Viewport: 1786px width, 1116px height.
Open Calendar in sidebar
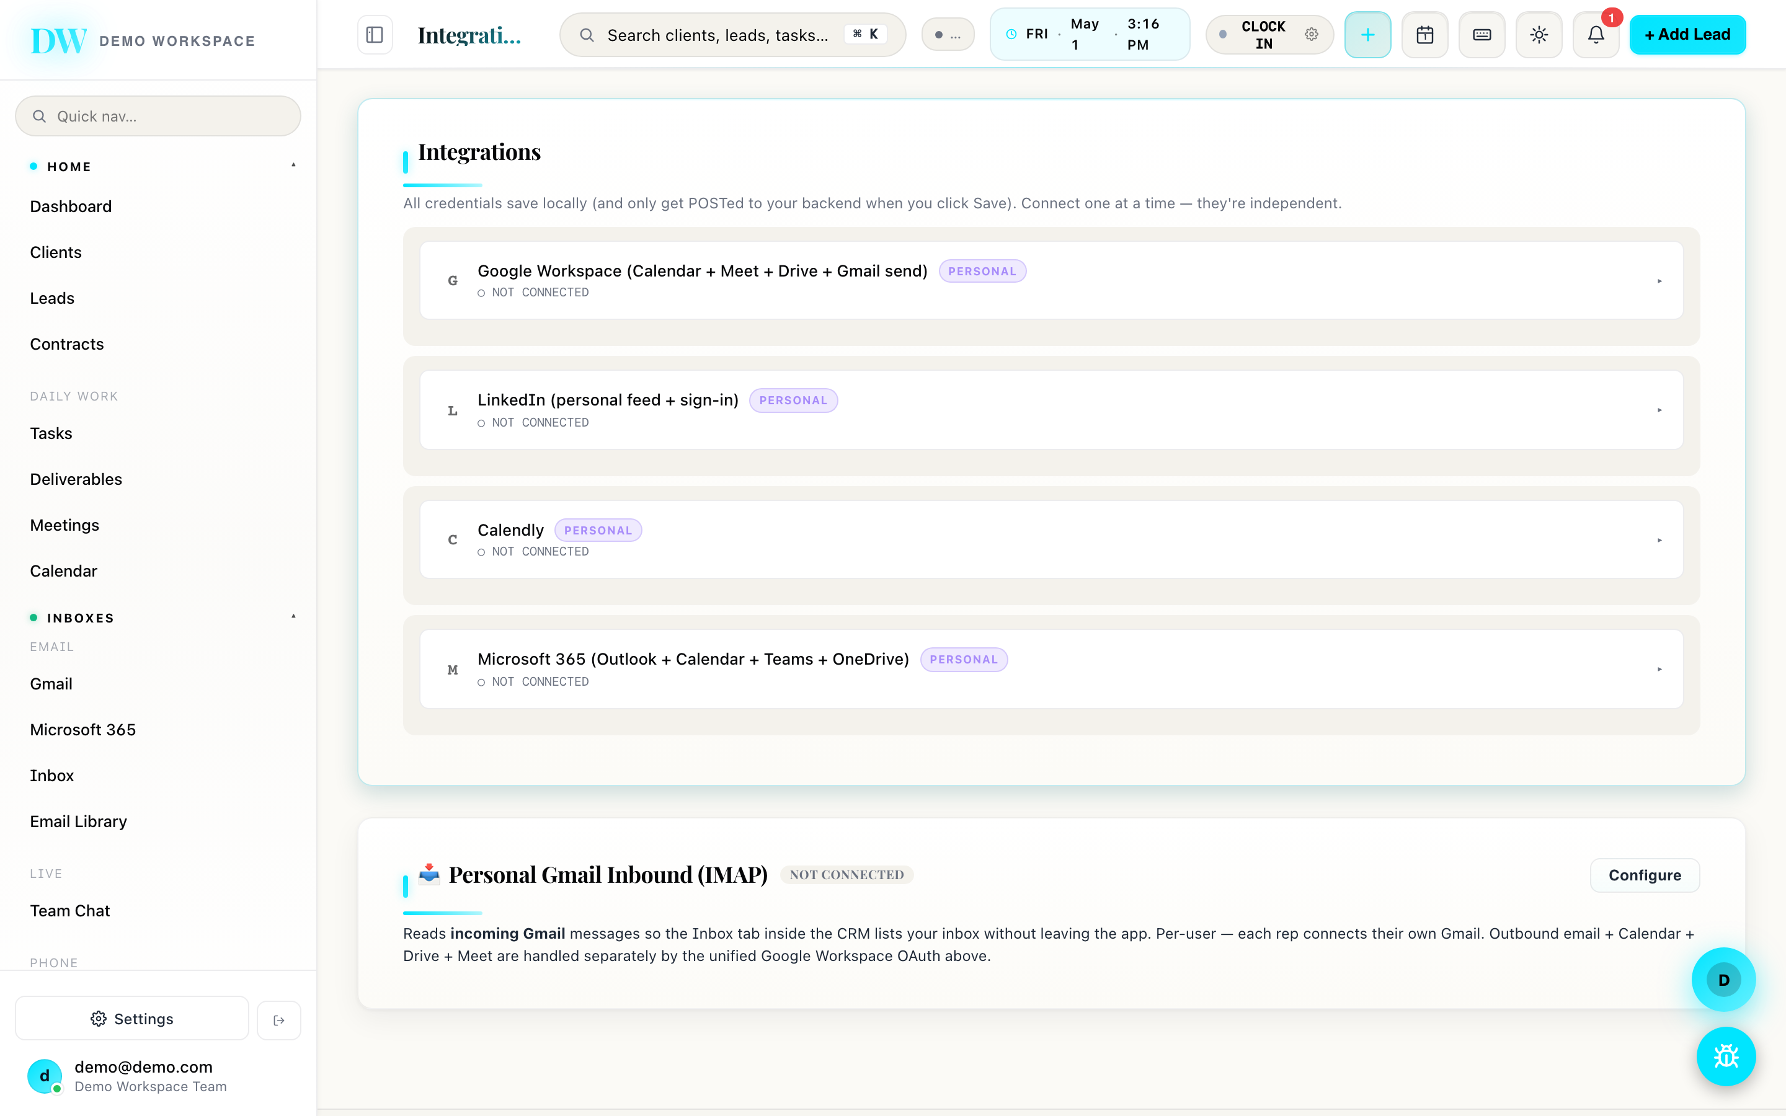point(63,571)
